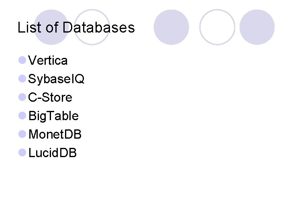Click the bullet marker before C-Store

click(x=22, y=97)
